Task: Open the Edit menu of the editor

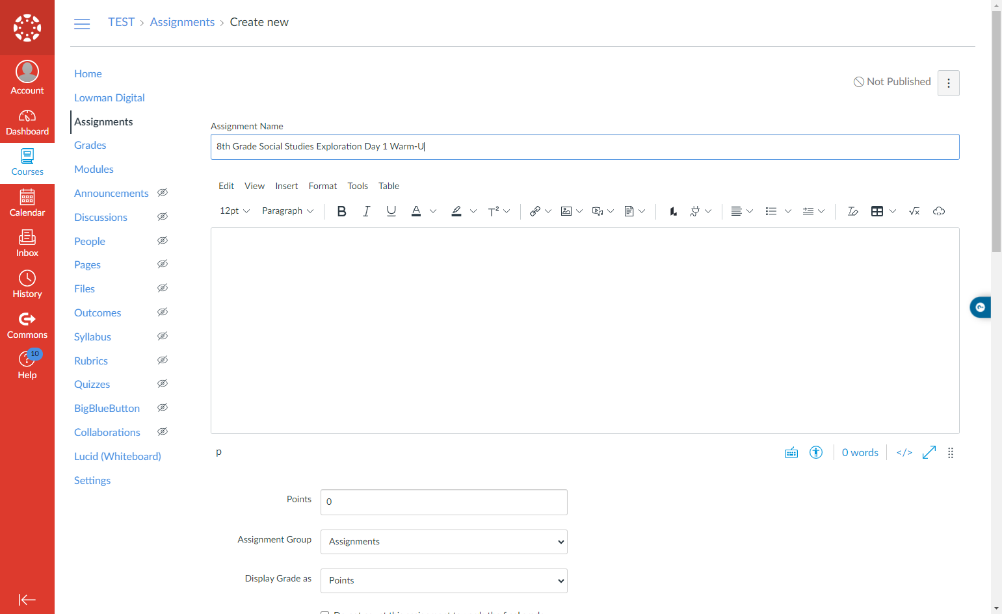Action: tap(226, 186)
